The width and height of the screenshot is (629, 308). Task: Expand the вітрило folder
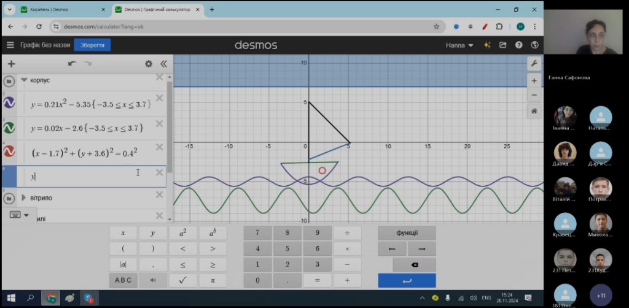click(x=24, y=198)
